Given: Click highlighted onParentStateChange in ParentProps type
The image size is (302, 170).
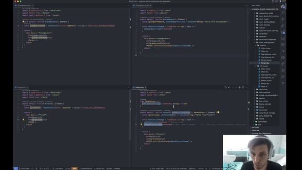Looking at the screenshot, I should tap(151, 104).
